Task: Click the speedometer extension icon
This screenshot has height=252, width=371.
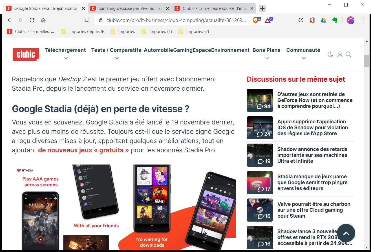Action: (301, 20)
